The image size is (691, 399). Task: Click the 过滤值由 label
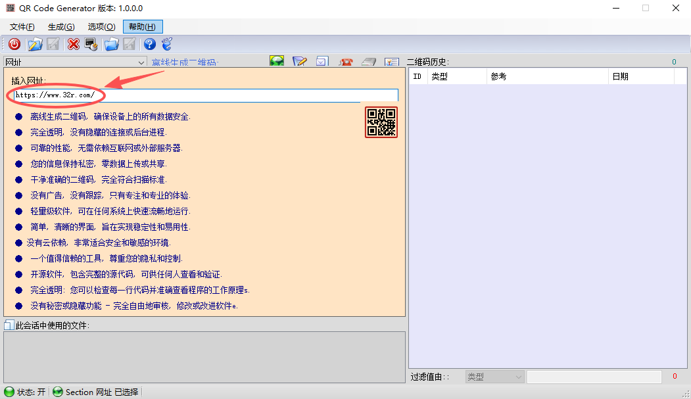(430, 377)
